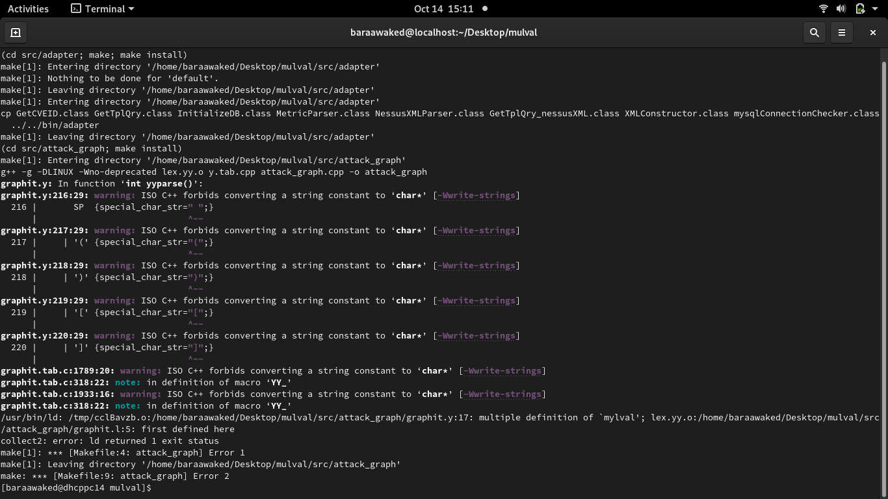The height and width of the screenshot is (499, 888).
Task: Activate the search icon in the header bar
Action: pos(814,32)
